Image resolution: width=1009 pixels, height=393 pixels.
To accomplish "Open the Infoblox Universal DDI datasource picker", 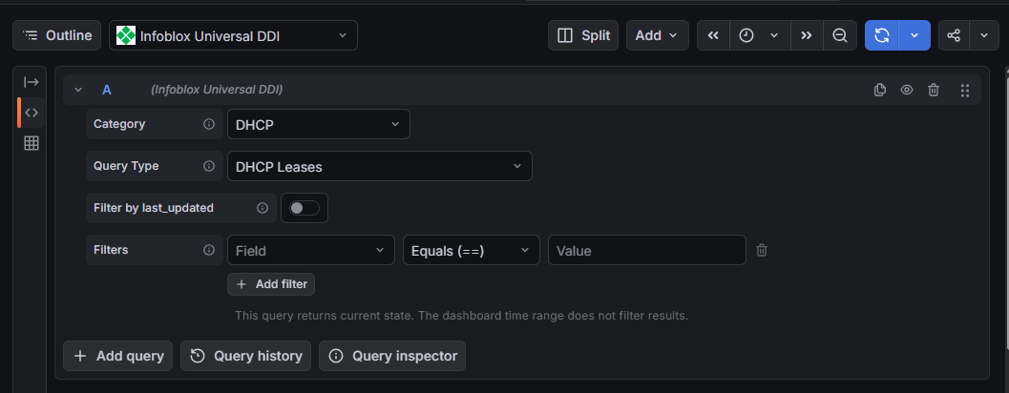I will pos(233,35).
